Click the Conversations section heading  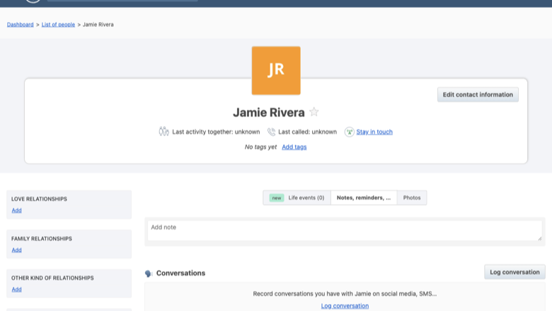coord(180,273)
